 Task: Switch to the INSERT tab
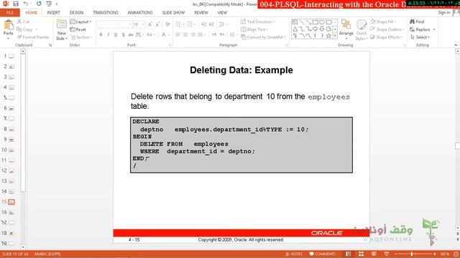click(x=53, y=13)
